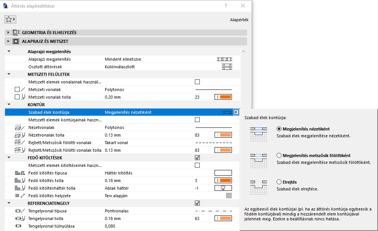The image size is (378, 231).
Task: Click the Terv alapján fill orientation icon
Action: pos(229,195)
